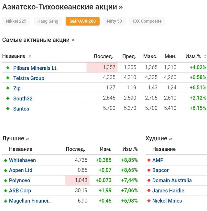Image resolution: width=207 pixels, height=211 pixels.
Task: Click green up arrow beside Pilbara Minerals
Action: coord(8,68)
